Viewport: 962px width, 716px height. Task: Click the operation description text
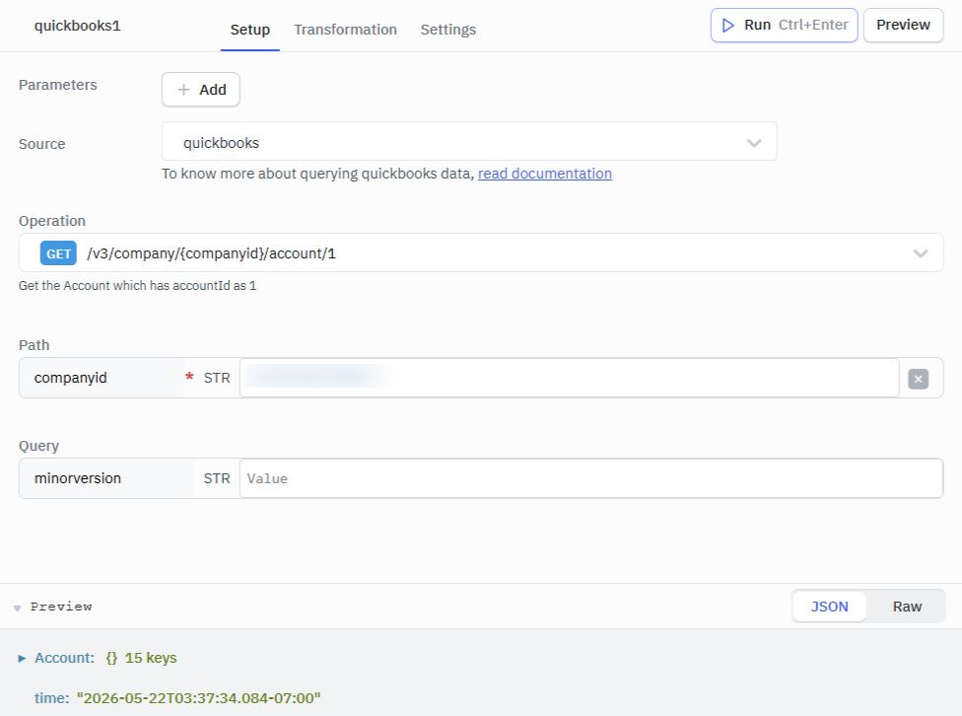137,286
